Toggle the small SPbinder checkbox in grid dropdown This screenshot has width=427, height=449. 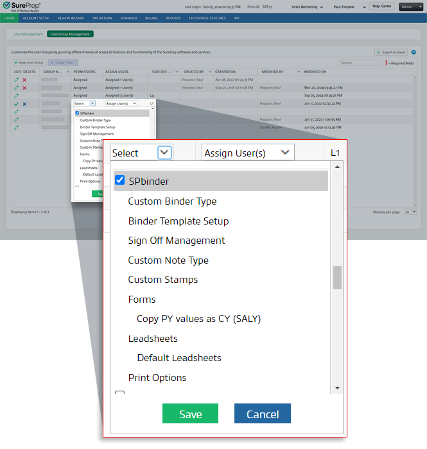click(77, 113)
